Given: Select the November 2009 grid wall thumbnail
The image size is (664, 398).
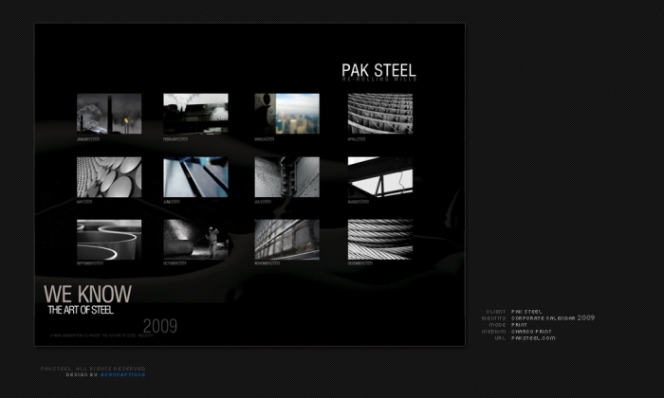Looking at the screenshot, I should click(x=287, y=240).
